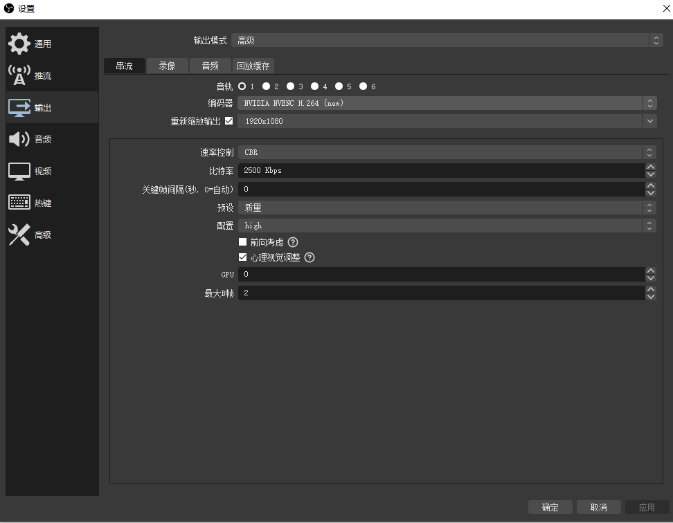Click the 取消 button
The width and height of the screenshot is (673, 523).
point(599,507)
